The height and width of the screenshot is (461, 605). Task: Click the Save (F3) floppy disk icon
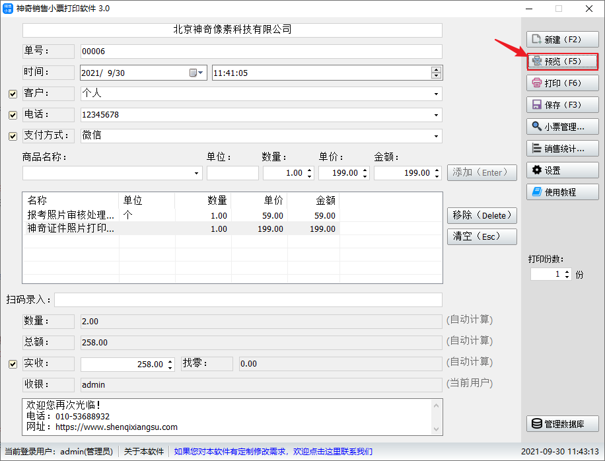(x=537, y=104)
